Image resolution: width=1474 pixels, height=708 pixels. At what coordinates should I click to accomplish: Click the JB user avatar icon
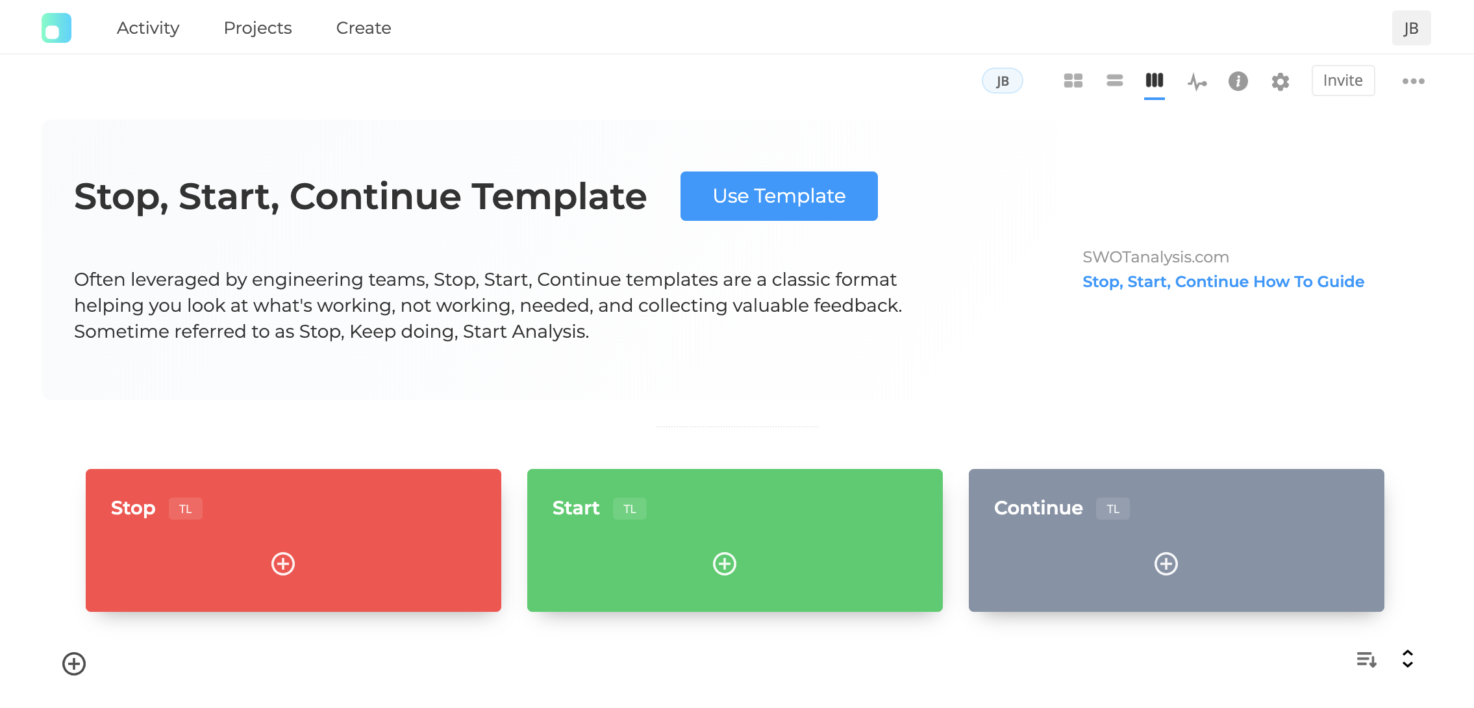coord(1410,27)
